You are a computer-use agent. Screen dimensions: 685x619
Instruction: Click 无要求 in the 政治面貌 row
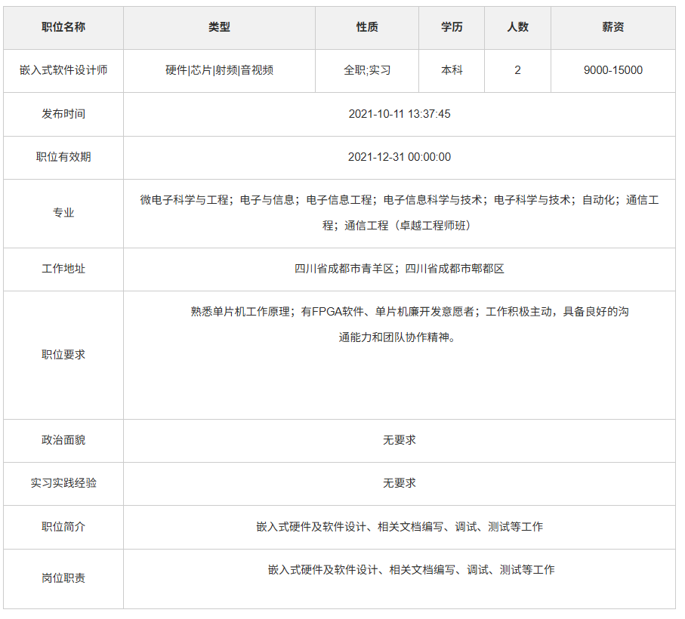(399, 440)
